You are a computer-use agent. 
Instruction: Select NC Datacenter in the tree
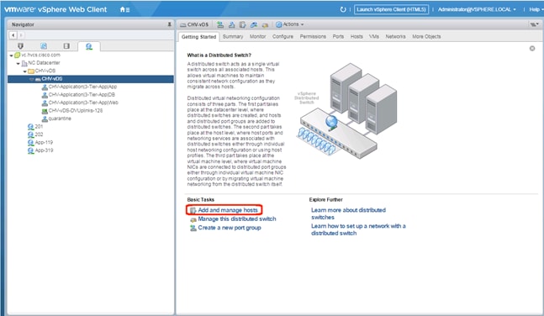coord(44,63)
